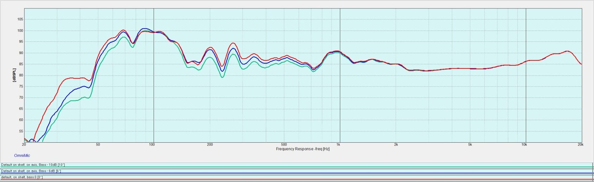The height and width of the screenshot is (182, 594).
Task: Select the 'Bass - 6dB' legend entry
Action: click(31, 171)
